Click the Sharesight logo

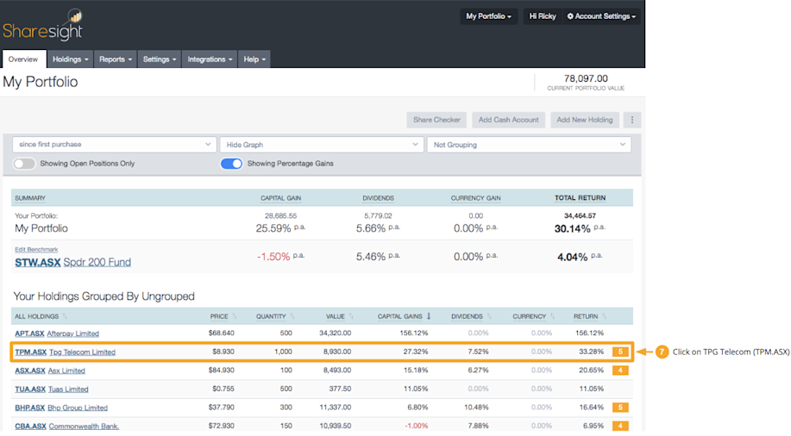[x=43, y=26]
